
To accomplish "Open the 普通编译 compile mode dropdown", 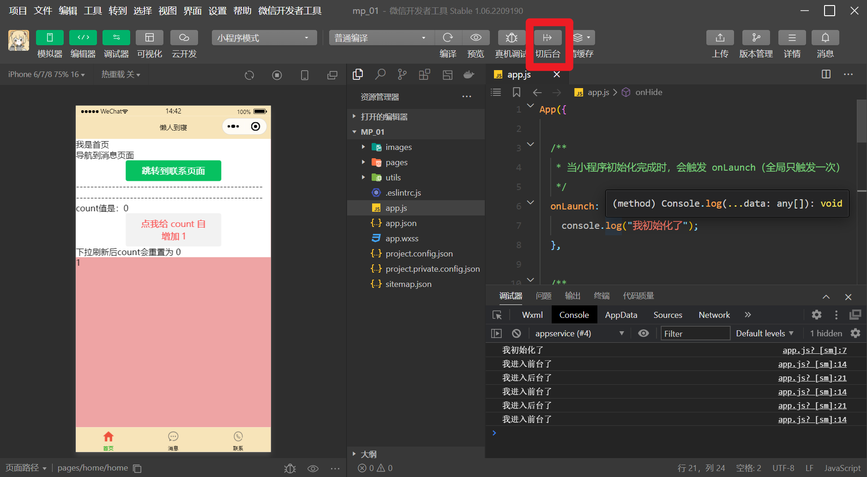I will [x=381, y=37].
